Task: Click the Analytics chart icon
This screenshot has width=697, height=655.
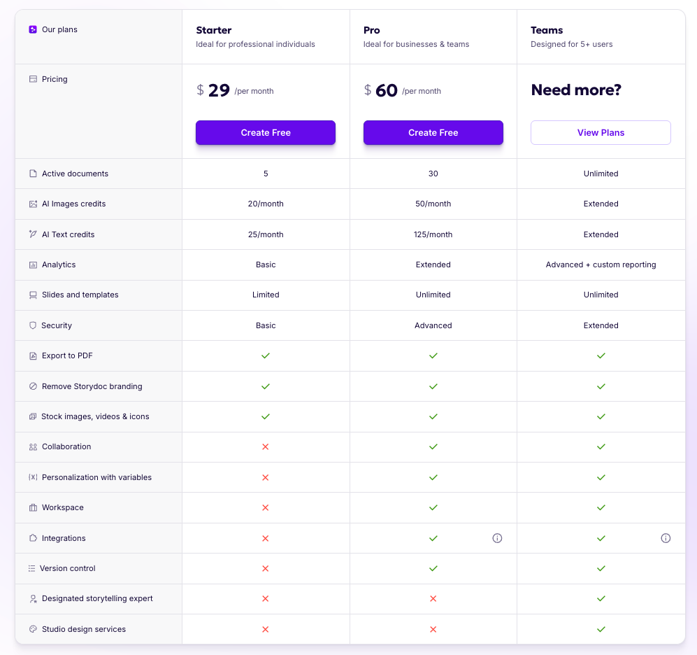Action: [x=33, y=265]
